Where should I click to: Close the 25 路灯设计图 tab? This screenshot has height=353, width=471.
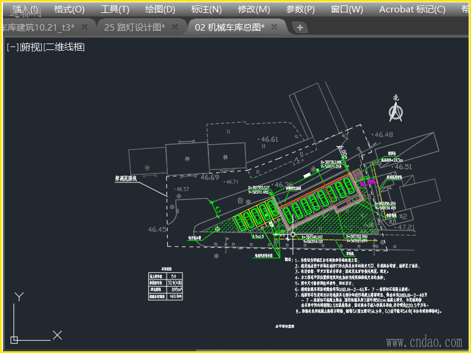175,27
